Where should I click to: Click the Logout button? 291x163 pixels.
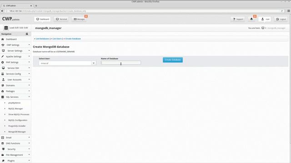pos(281,19)
